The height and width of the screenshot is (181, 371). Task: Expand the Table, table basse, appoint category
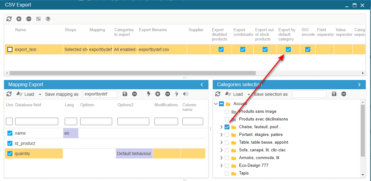coord(221,142)
